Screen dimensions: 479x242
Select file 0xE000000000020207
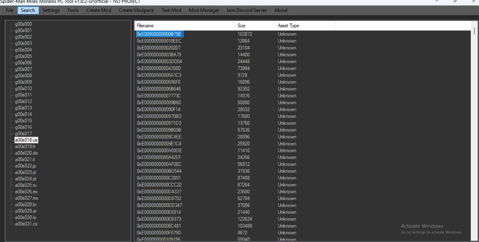point(158,48)
